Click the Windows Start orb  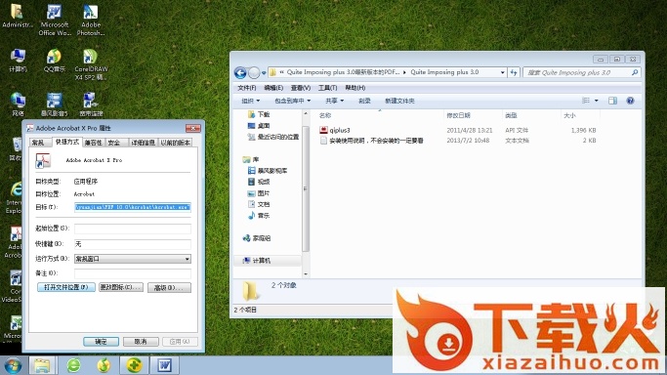[x=13, y=365]
